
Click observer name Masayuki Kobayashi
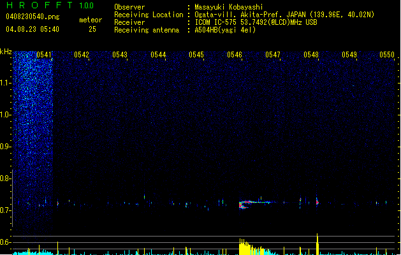[x=229, y=7]
